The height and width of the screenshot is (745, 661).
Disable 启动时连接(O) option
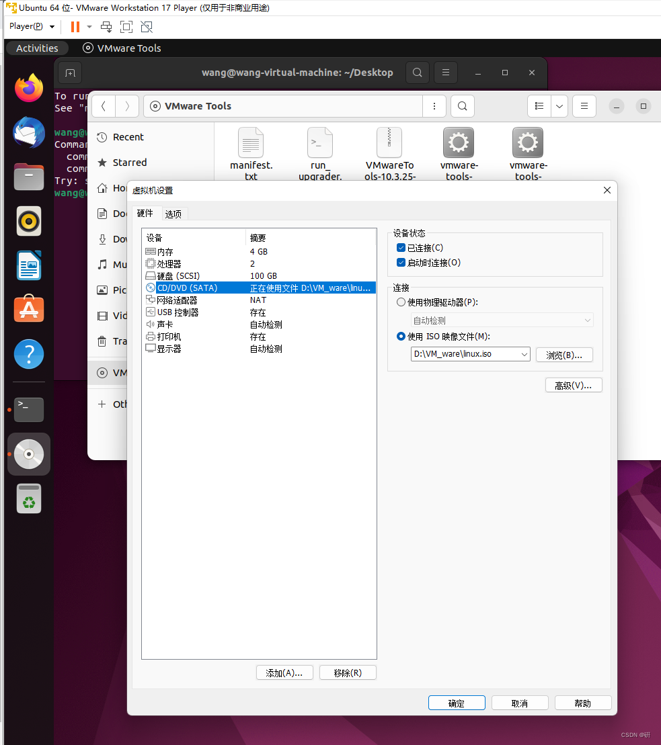tap(401, 262)
